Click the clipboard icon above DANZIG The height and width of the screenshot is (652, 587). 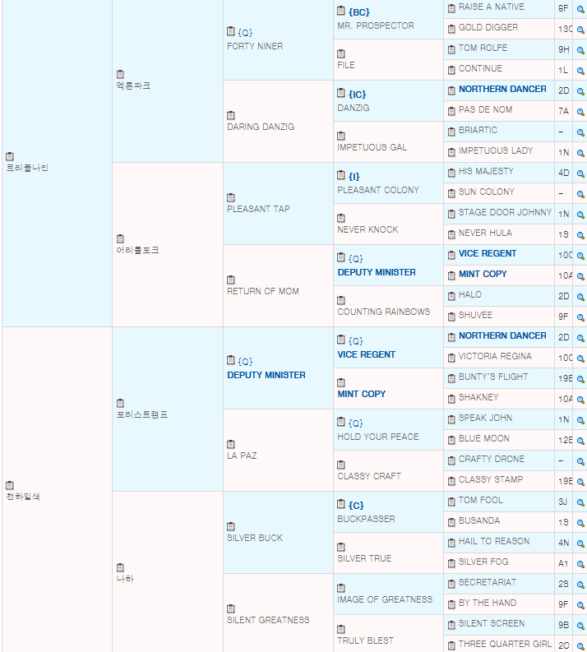pos(341,92)
